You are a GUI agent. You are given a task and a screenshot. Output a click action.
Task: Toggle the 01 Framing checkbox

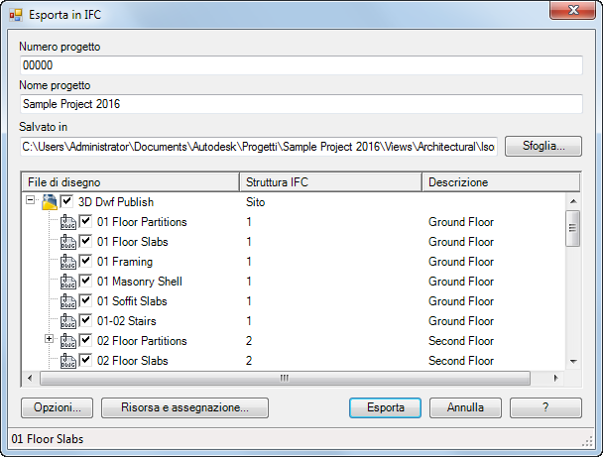click(86, 261)
